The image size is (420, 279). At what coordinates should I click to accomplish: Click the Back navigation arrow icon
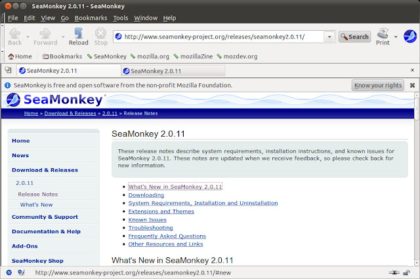(x=14, y=33)
